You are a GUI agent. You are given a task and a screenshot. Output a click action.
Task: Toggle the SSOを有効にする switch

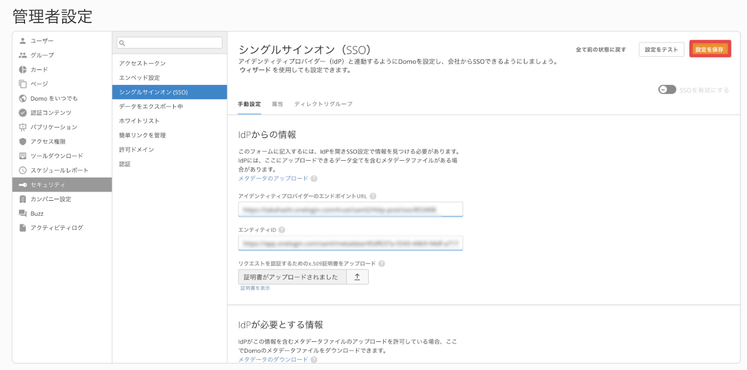tap(667, 90)
